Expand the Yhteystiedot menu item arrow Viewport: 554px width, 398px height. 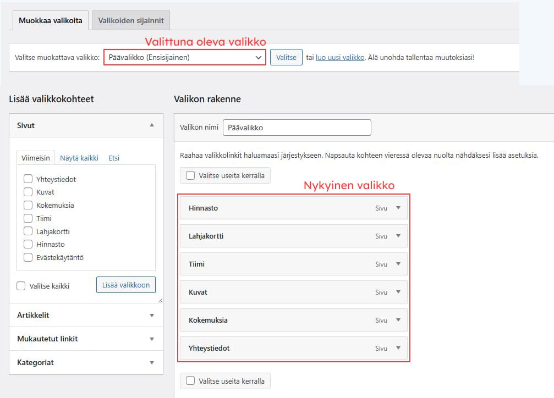coord(398,348)
